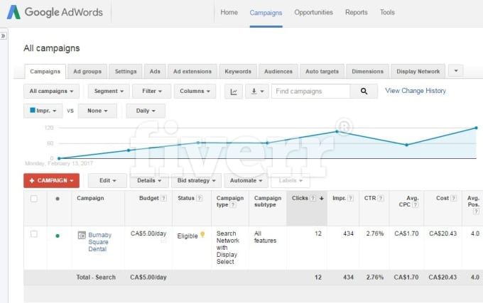Click the Campaign type help icon
The height and width of the screenshot is (303, 483).
tap(233, 205)
